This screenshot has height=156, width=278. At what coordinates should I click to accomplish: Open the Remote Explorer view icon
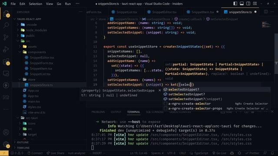pyautogui.click(x=6, y=73)
